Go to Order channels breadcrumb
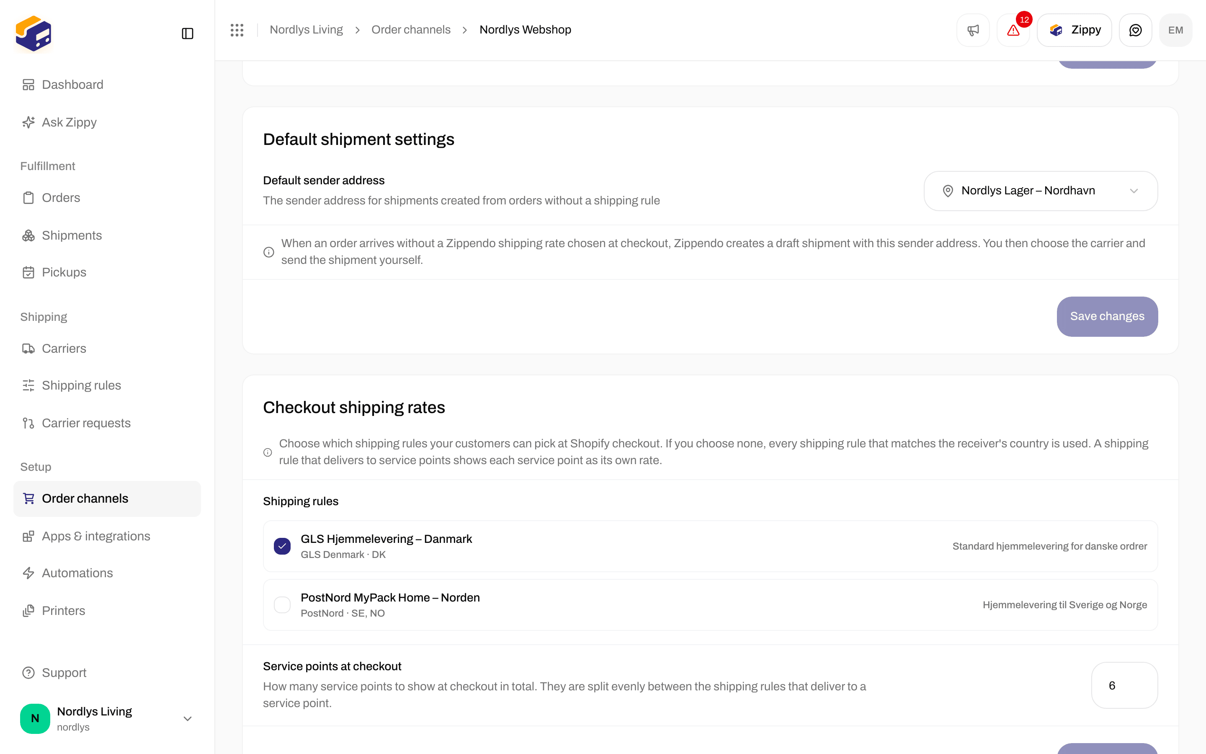The height and width of the screenshot is (754, 1206). tap(411, 30)
